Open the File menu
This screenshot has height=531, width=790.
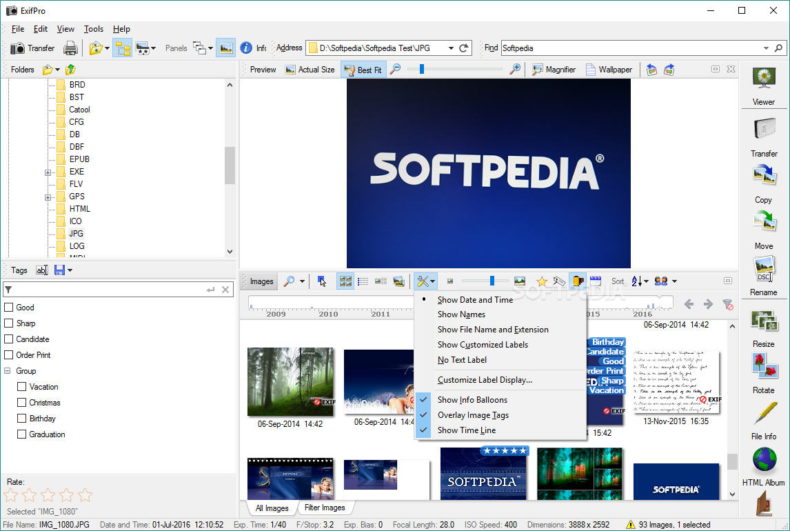tap(18, 29)
